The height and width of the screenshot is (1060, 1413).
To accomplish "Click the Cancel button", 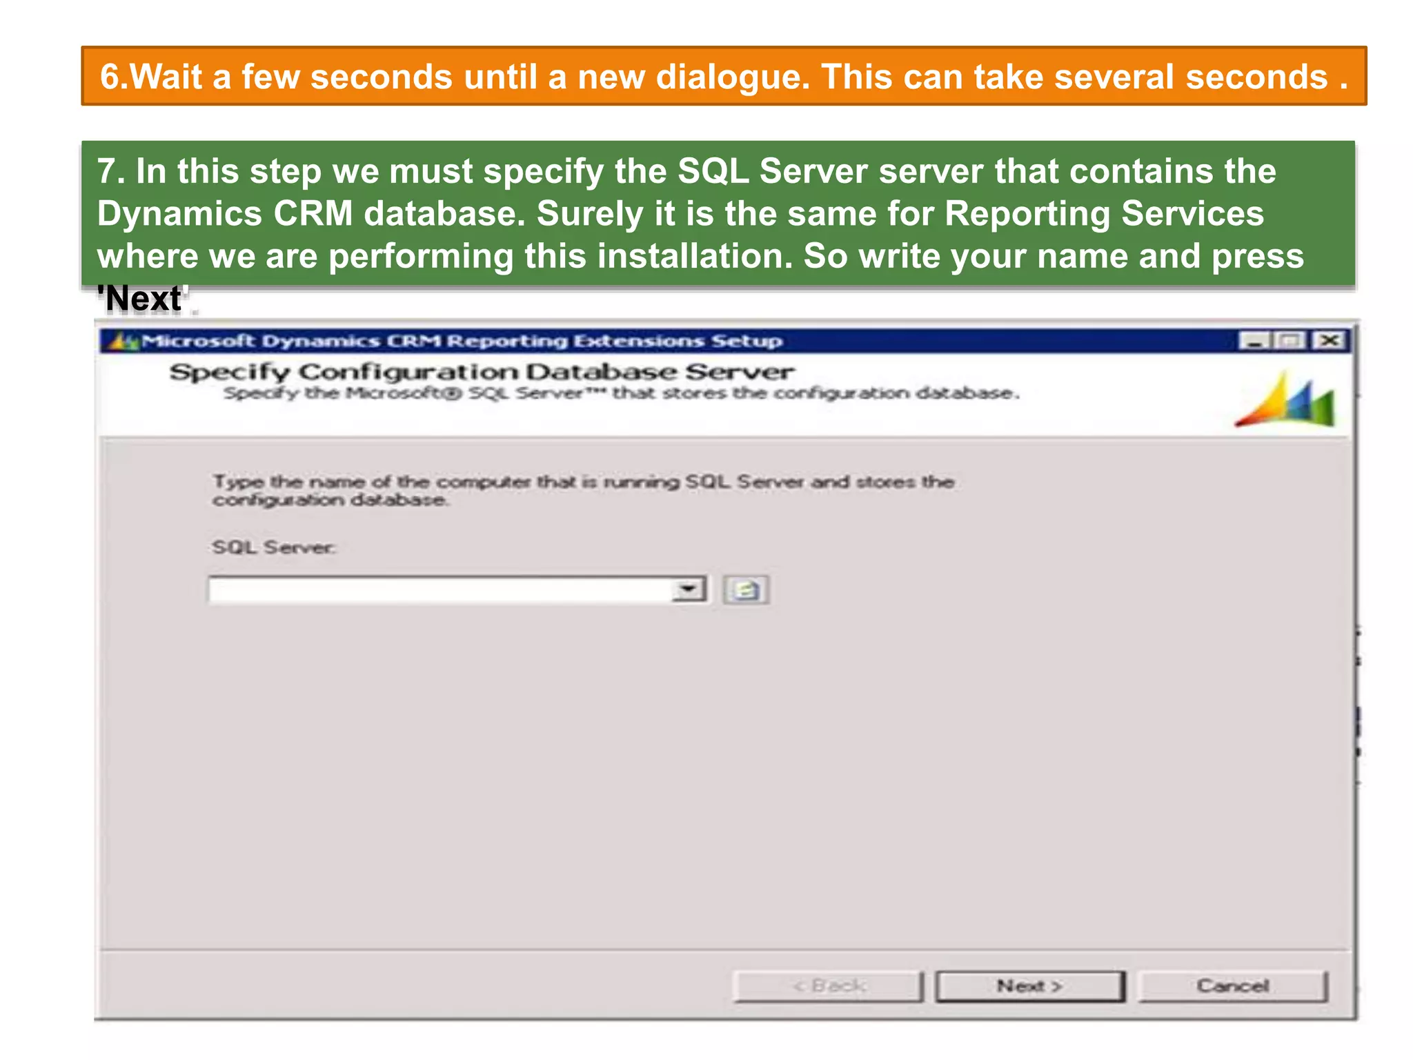I will click(x=1232, y=986).
